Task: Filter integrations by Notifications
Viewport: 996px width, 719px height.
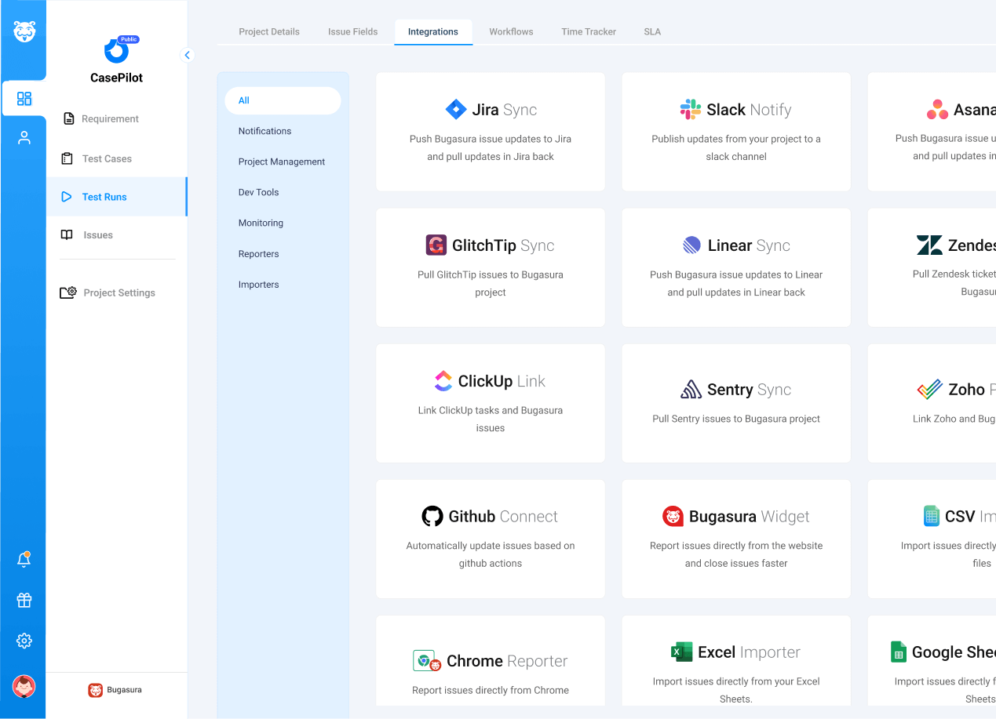Action: tap(265, 131)
